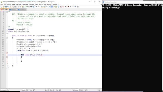Click the Stop Recording macro icon
Screen dimensions: 163x92
[x=71, y=7]
